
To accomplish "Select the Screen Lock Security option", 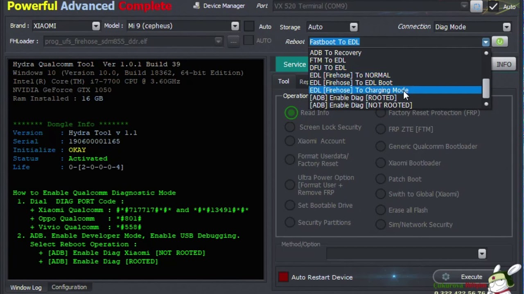I will click(290, 127).
